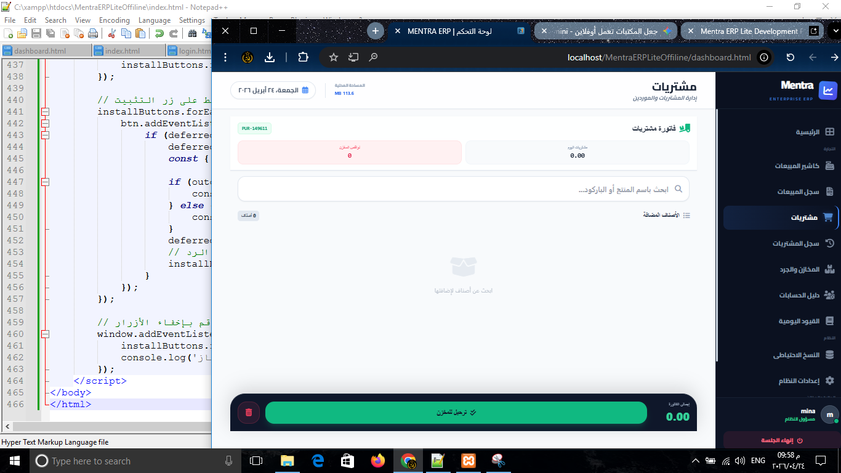This screenshot has width=841, height=473.
Task: Click the Cut scissors icon in Notepad++
Action: [x=112, y=33]
